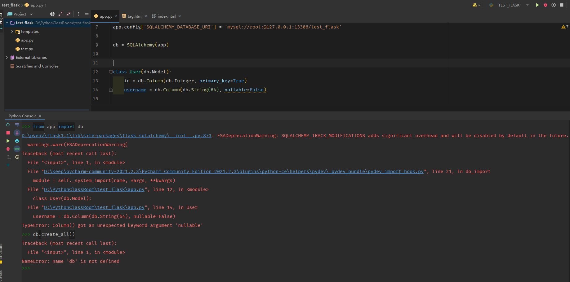
Task: Open the 7 warnings inspection indicator
Action: pyautogui.click(x=565, y=27)
